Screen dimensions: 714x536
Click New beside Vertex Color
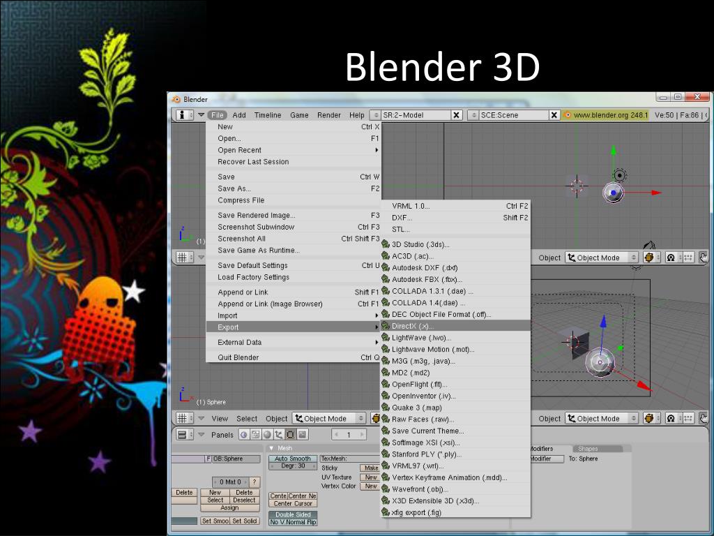pyautogui.click(x=371, y=486)
